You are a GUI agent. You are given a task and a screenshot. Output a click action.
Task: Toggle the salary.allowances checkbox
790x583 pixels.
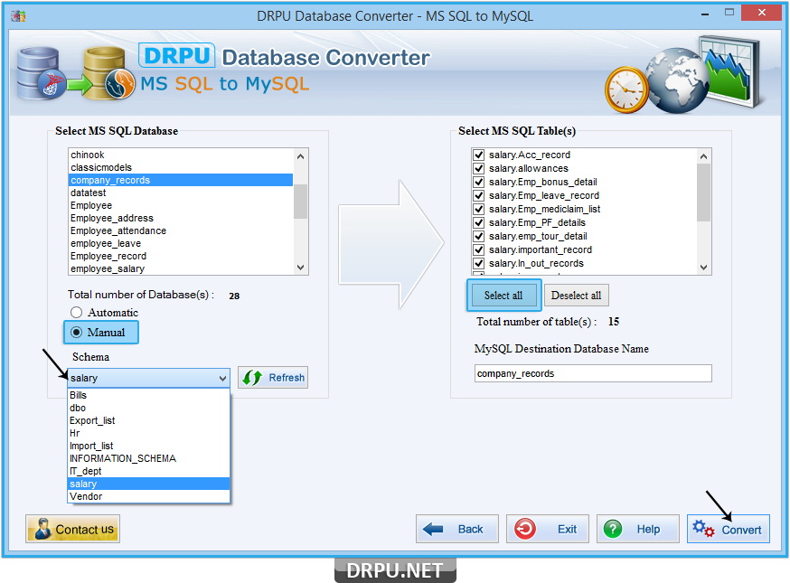click(479, 168)
